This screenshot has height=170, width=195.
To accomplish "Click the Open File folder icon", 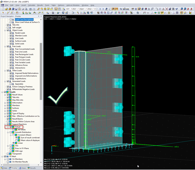I will pyautogui.click(x=6, y=9).
